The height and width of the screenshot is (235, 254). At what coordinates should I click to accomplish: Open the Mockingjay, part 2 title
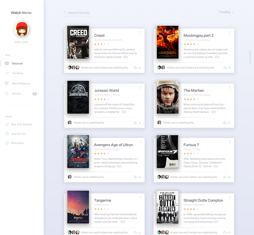(198, 36)
